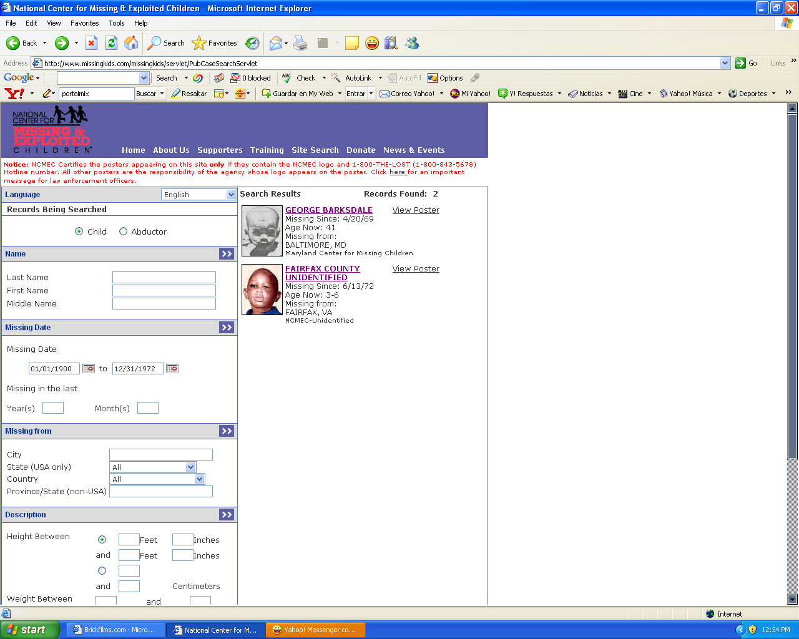
Task: Expand the Missing from section arrows
Action: pos(227,431)
